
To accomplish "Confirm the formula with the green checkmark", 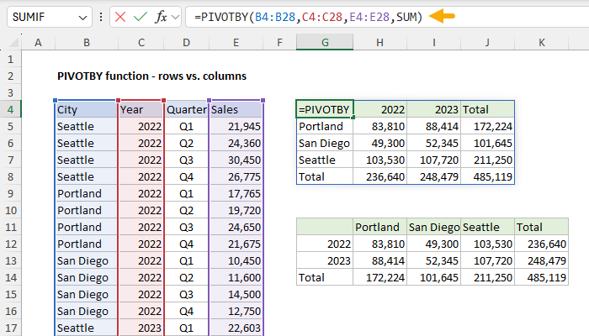I will point(141,17).
